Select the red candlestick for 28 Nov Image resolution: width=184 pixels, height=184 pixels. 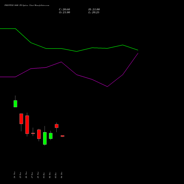39,134
